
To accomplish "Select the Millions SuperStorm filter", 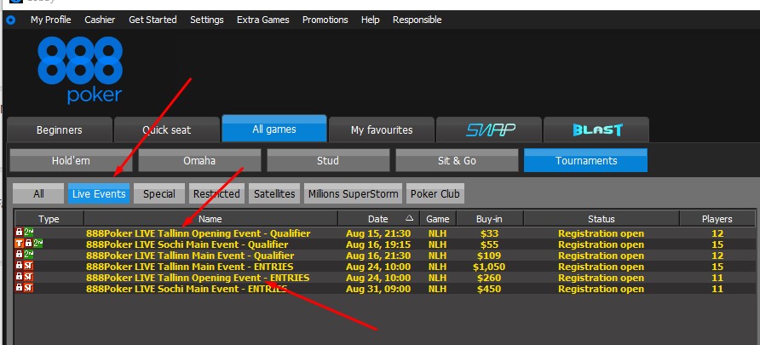I will tap(353, 193).
